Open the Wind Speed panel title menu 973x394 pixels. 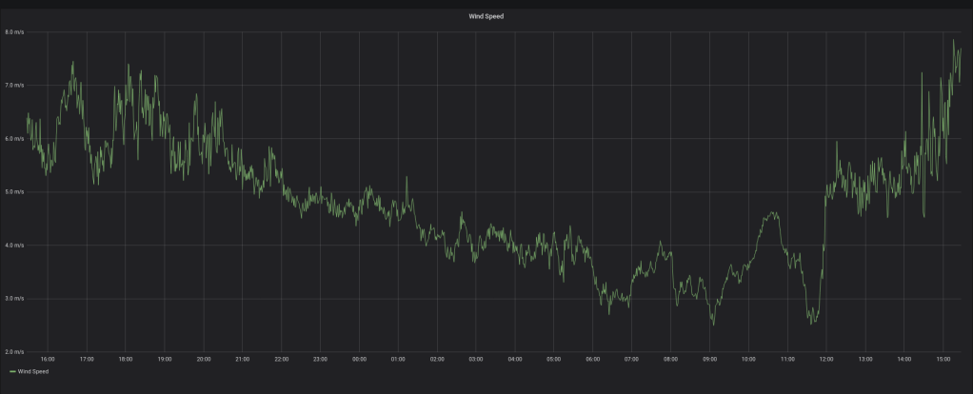[x=486, y=16]
